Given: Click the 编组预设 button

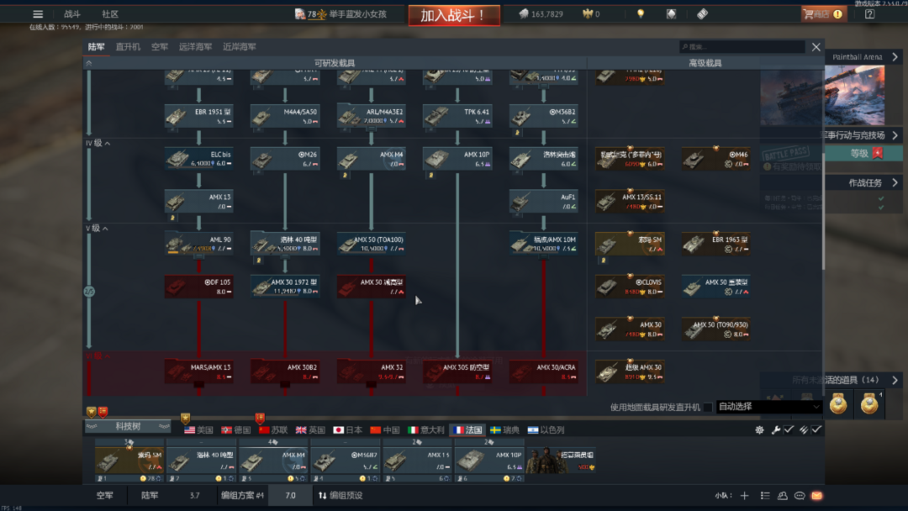Looking at the screenshot, I should point(340,496).
